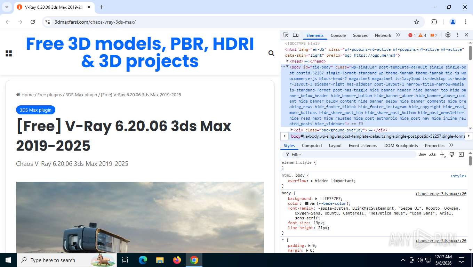
Task: Add a new style rule with plus icon
Action: pyautogui.click(x=442, y=154)
